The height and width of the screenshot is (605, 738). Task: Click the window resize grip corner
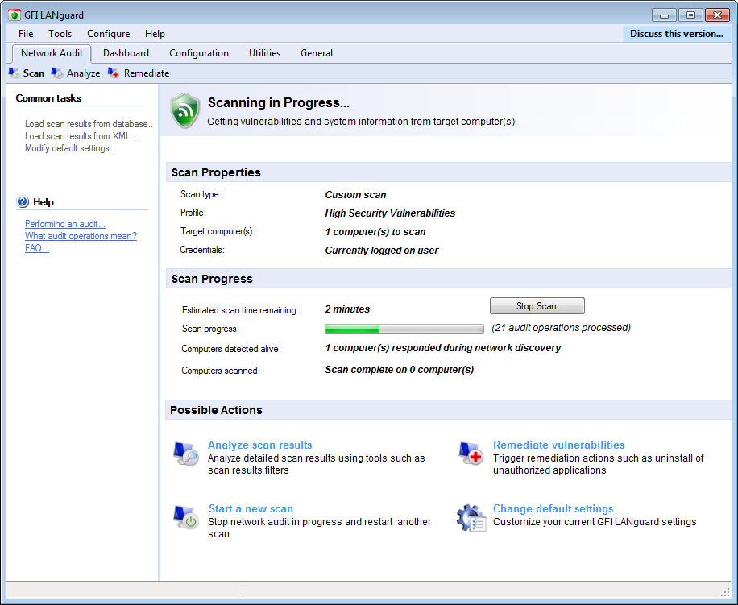tap(725, 591)
